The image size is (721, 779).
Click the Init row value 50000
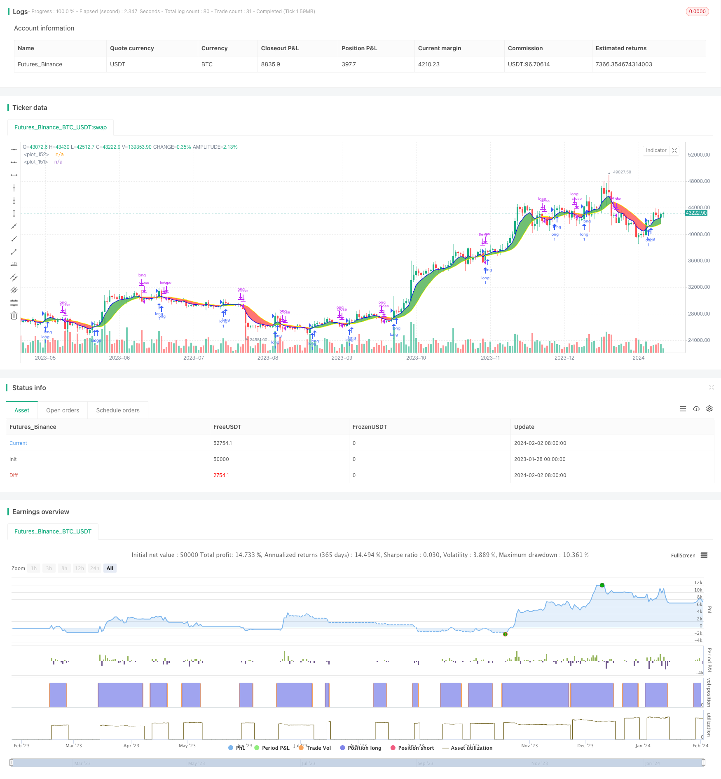pyautogui.click(x=221, y=459)
